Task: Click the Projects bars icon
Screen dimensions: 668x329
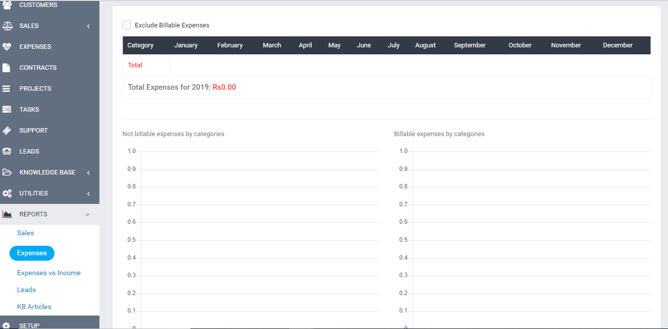Action: tap(6, 89)
